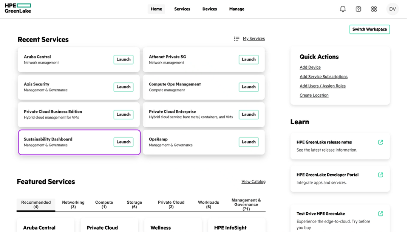
Task: Open the notifications bell icon
Action: coord(343,9)
